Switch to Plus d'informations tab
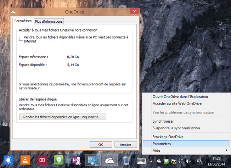The height and width of the screenshot is (168, 231). (49, 21)
